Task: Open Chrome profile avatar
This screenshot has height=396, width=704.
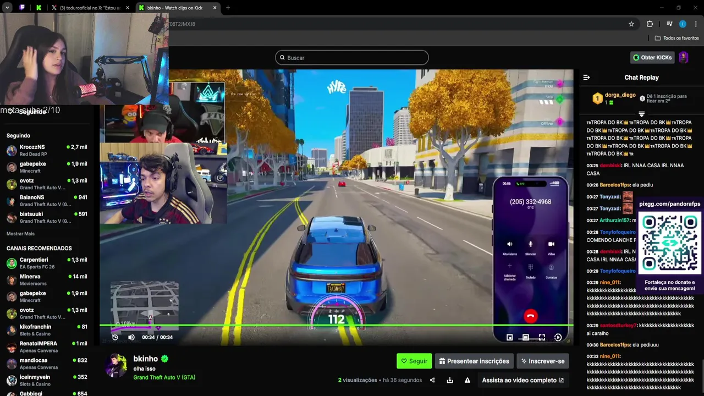Action: click(683, 24)
